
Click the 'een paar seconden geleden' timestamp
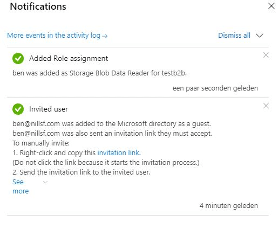tap(215, 88)
